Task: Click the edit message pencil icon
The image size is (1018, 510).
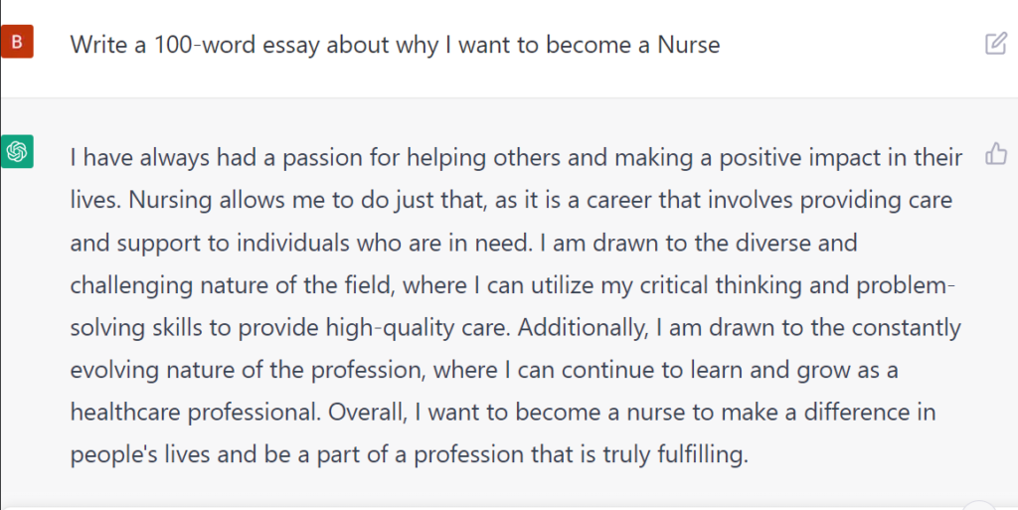Action: coord(996,44)
